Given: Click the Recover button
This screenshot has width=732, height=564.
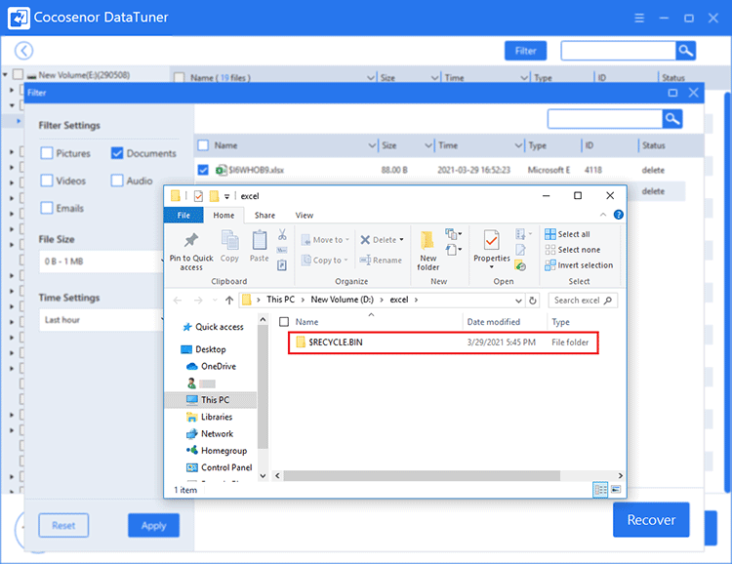Looking at the screenshot, I should click(651, 520).
